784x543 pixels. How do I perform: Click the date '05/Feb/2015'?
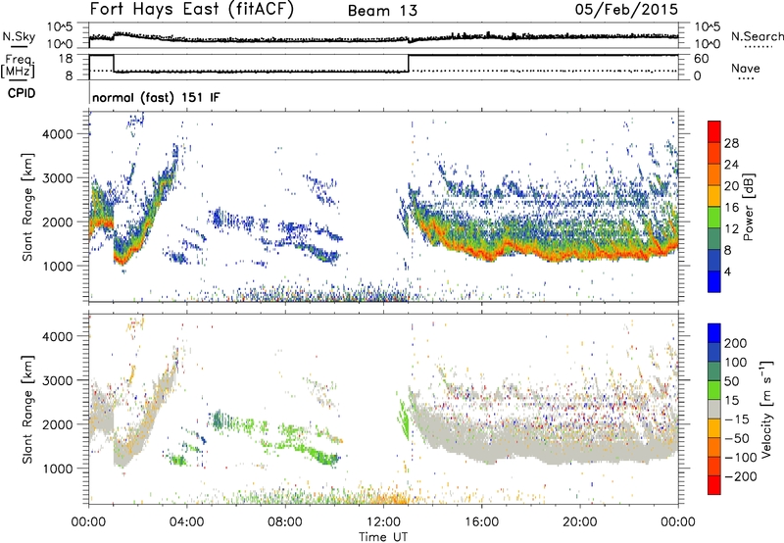626,9
